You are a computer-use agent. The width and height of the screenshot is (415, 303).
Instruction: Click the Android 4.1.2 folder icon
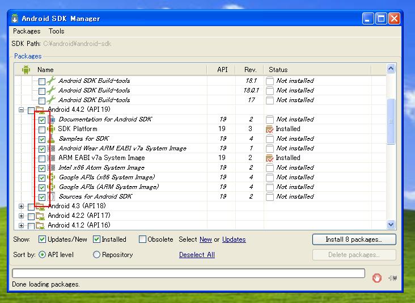[x=40, y=226]
